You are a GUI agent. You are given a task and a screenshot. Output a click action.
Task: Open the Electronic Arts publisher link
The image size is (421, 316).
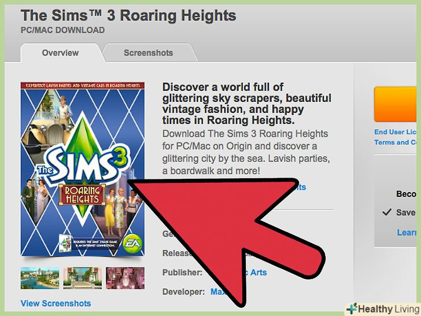255,273
